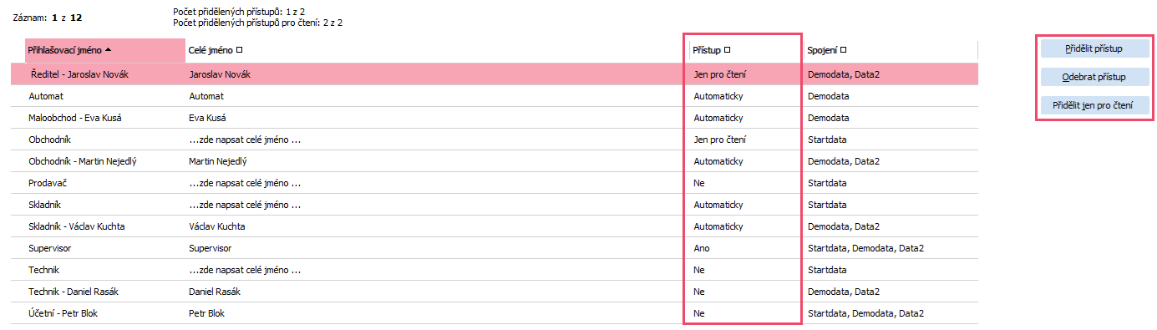This screenshot has width=1157, height=330.
Task: Select the Skladník - Václav Kuchta row
Action: pos(494,226)
